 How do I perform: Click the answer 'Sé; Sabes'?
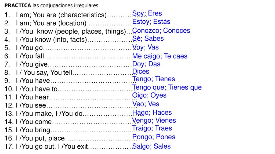[148, 38]
